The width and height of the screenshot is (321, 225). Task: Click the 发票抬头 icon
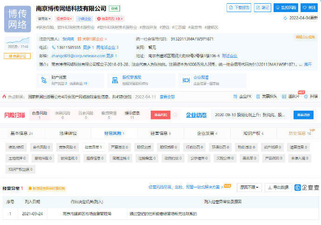coord(258,97)
